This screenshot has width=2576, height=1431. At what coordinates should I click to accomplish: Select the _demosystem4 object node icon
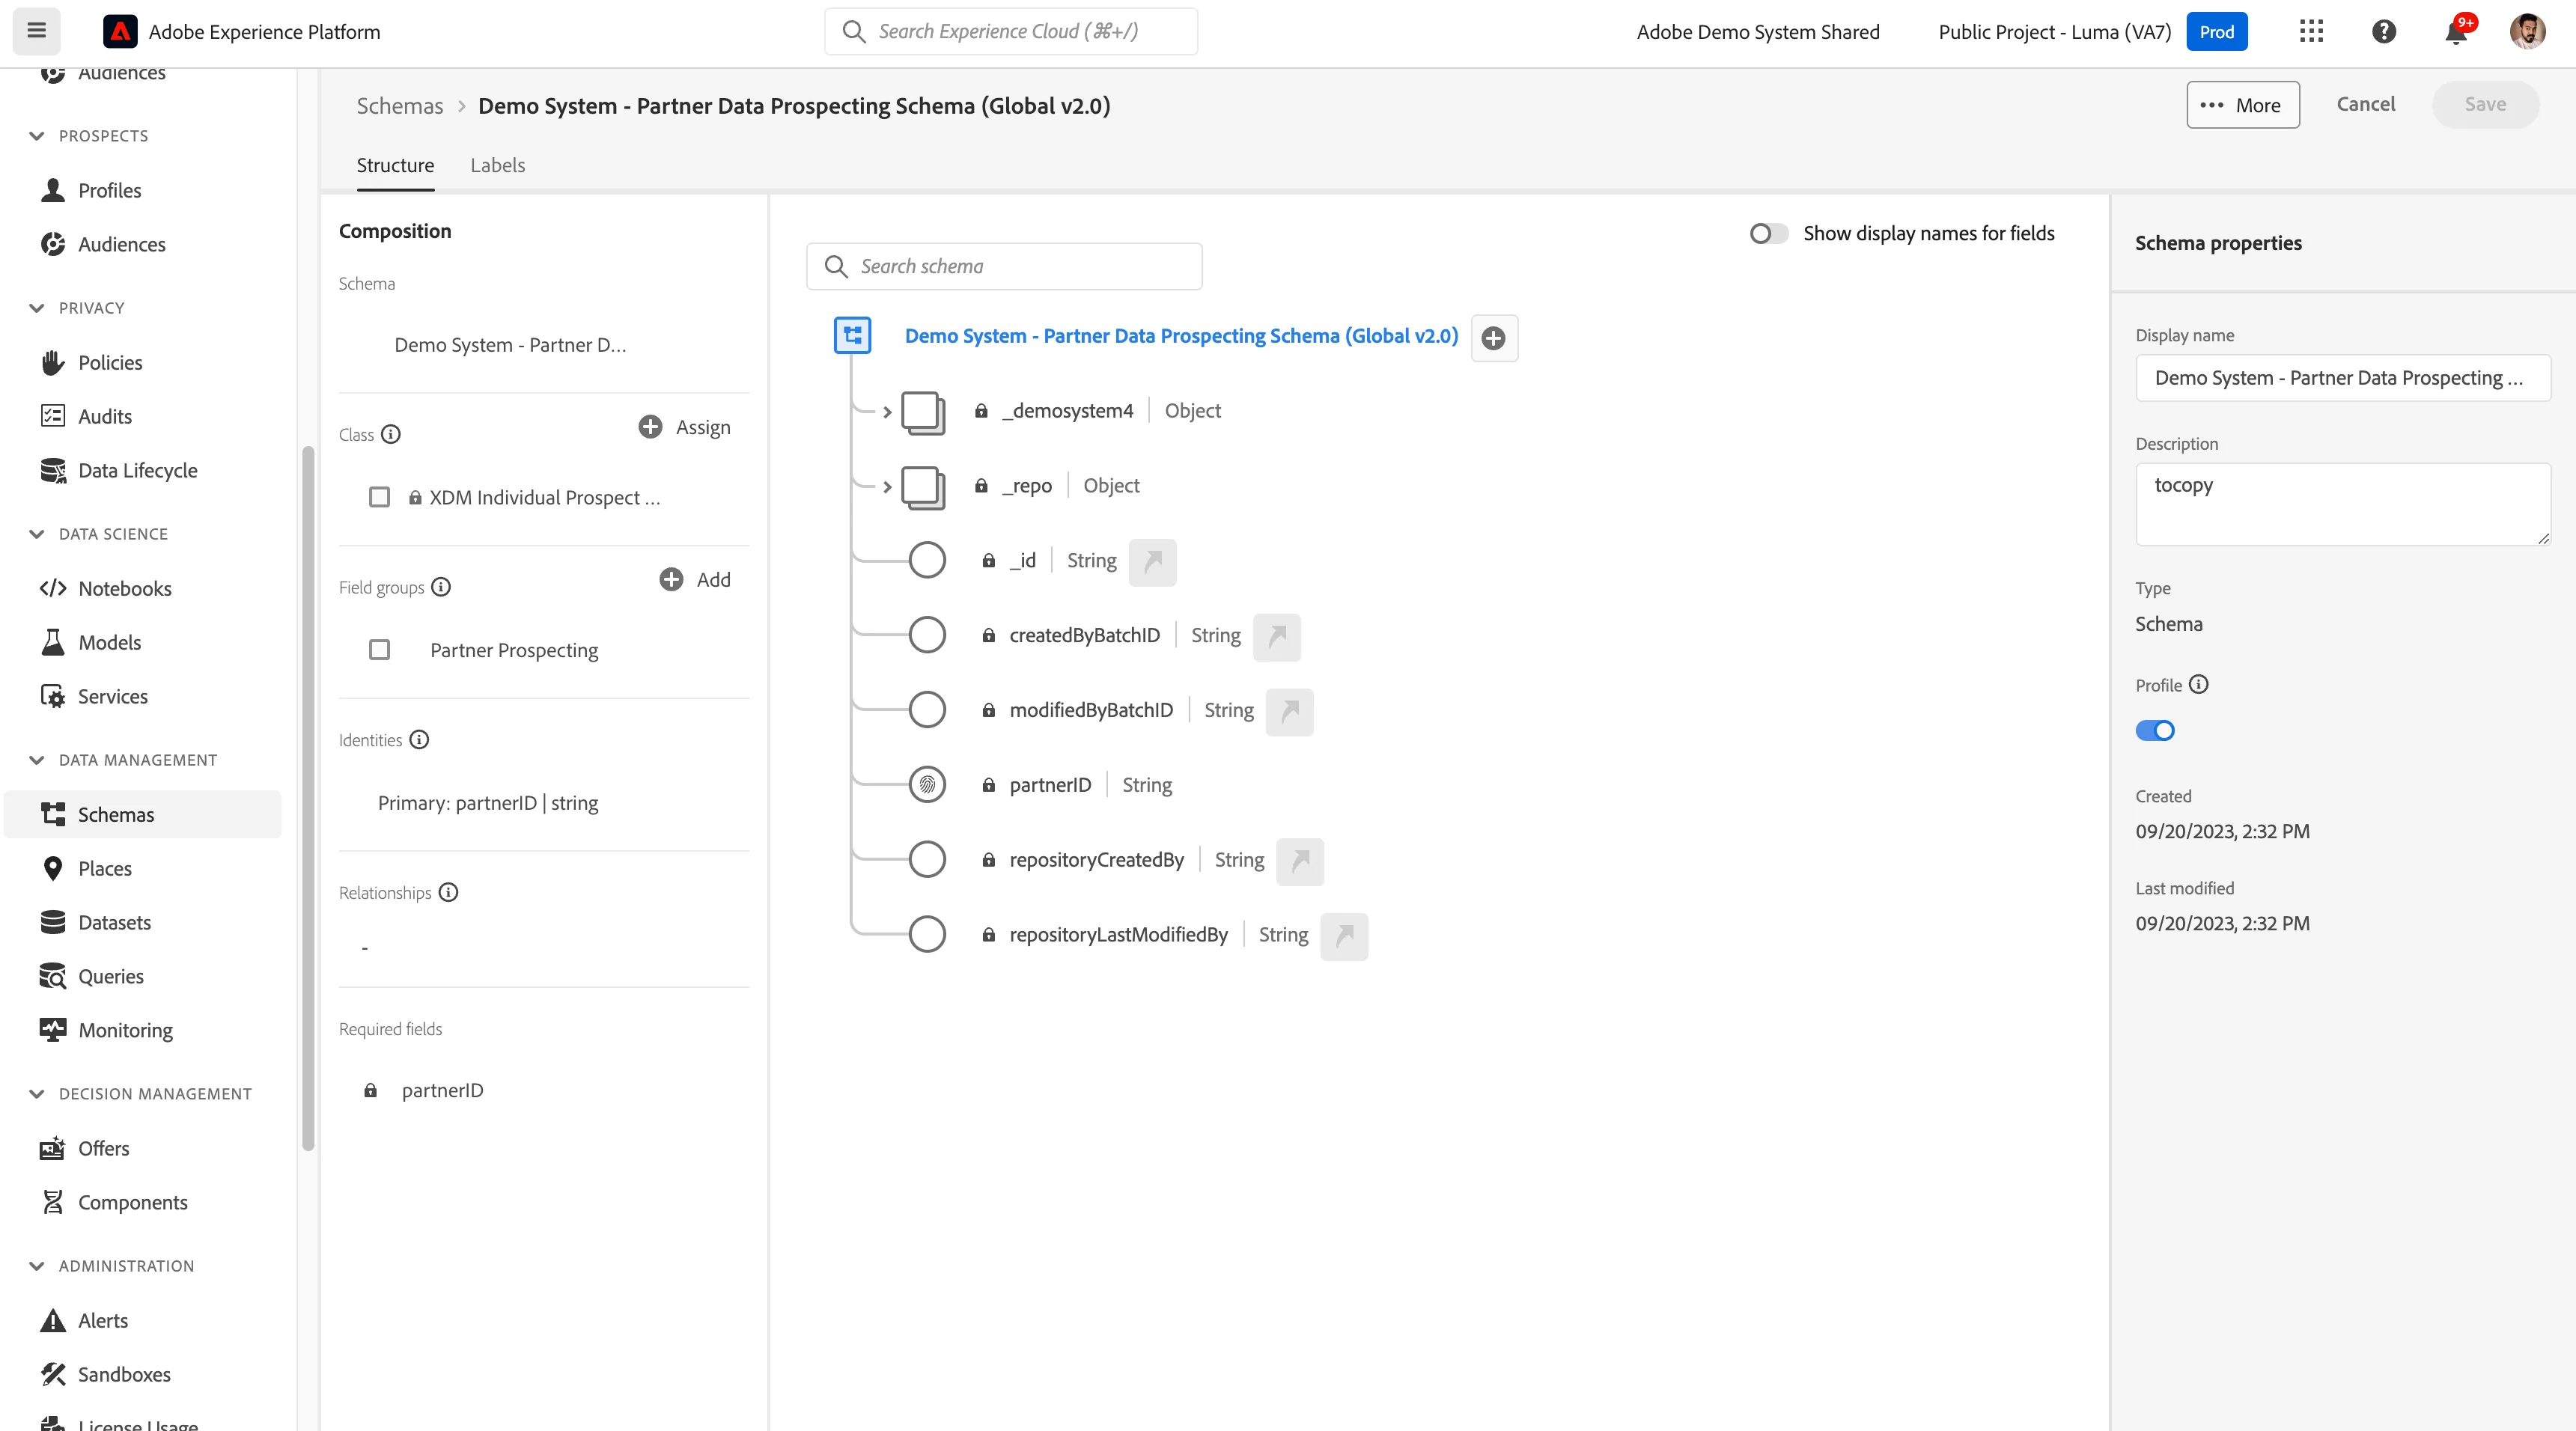click(x=923, y=412)
